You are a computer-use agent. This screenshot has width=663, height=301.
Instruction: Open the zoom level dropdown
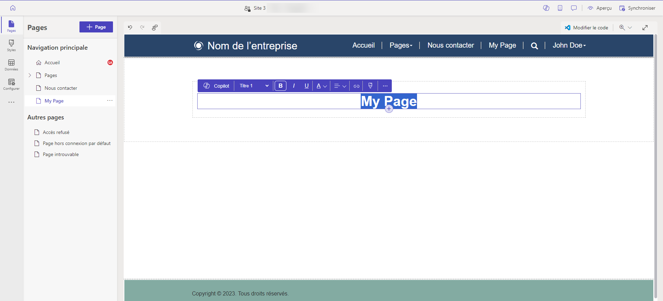click(x=626, y=28)
